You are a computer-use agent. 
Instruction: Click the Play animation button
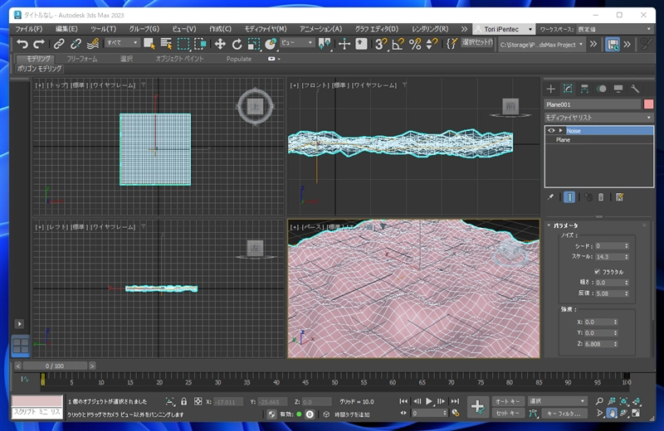click(429, 401)
